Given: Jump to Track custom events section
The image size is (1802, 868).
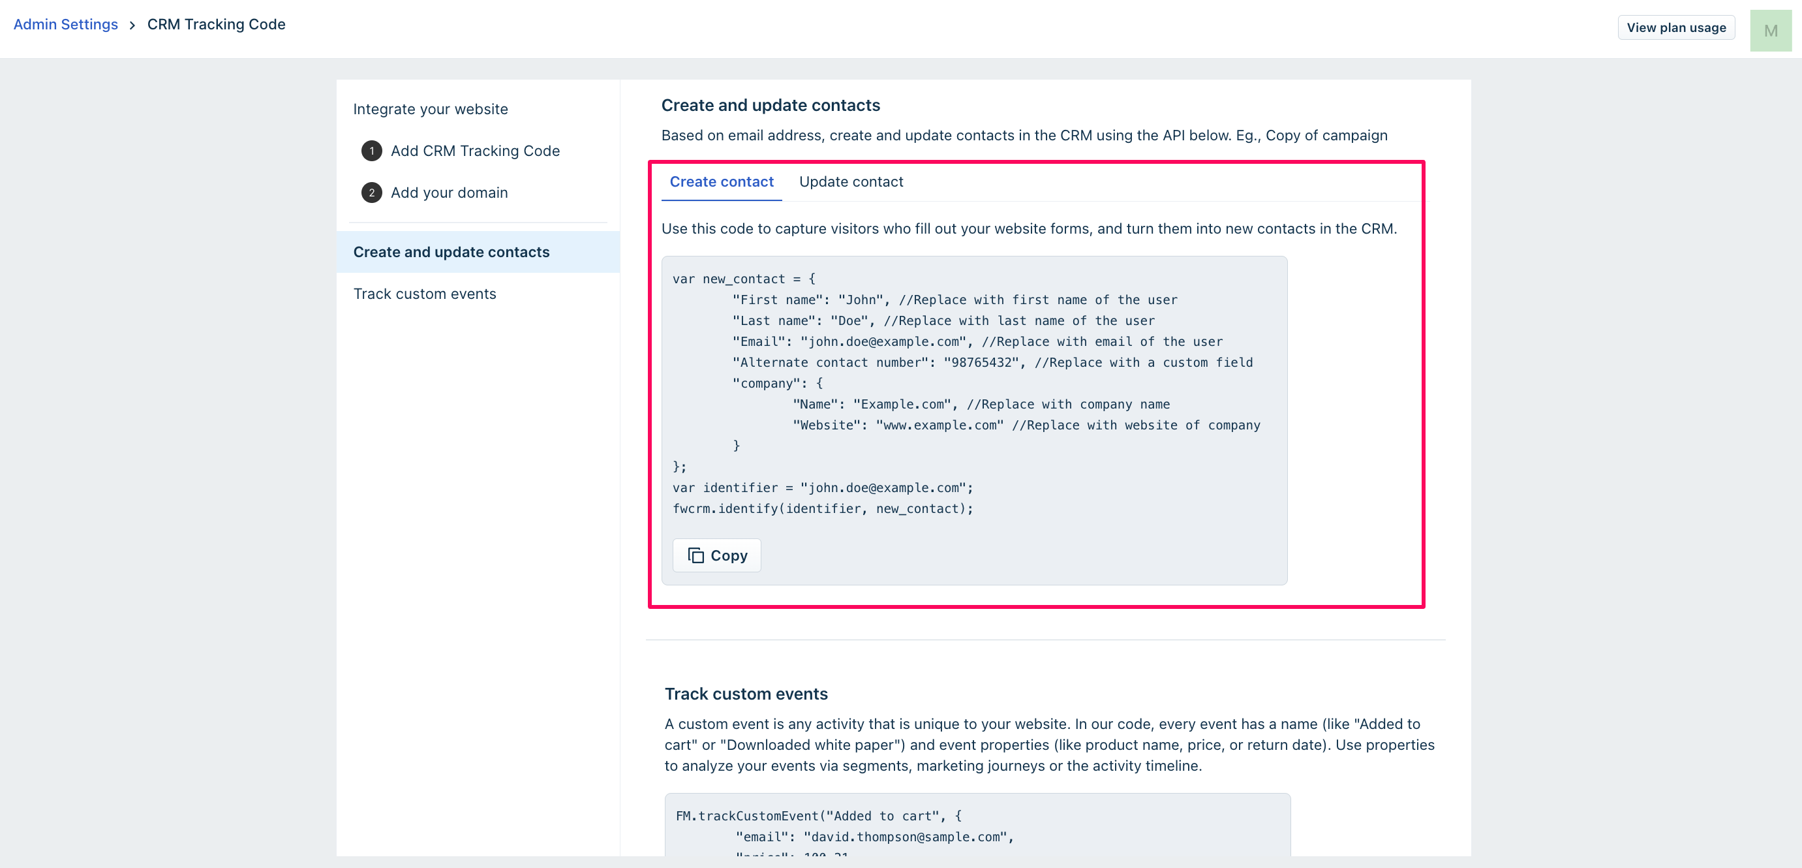Looking at the screenshot, I should [x=425, y=294].
